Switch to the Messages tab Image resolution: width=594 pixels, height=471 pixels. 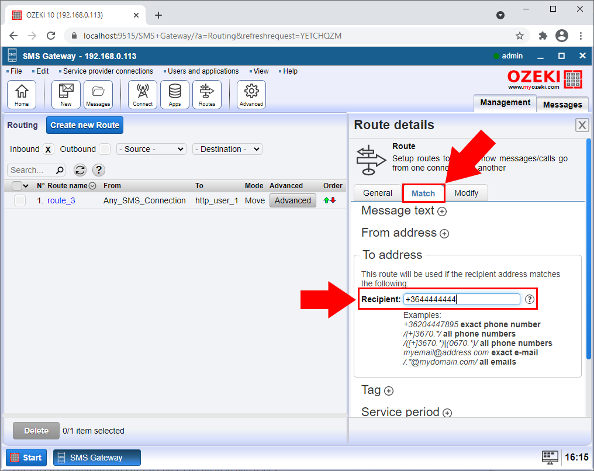[x=562, y=105]
